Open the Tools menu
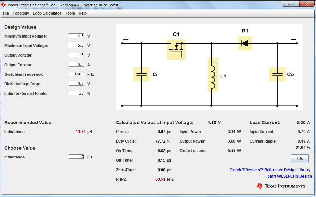The height and width of the screenshot is (197, 316). pos(70,13)
